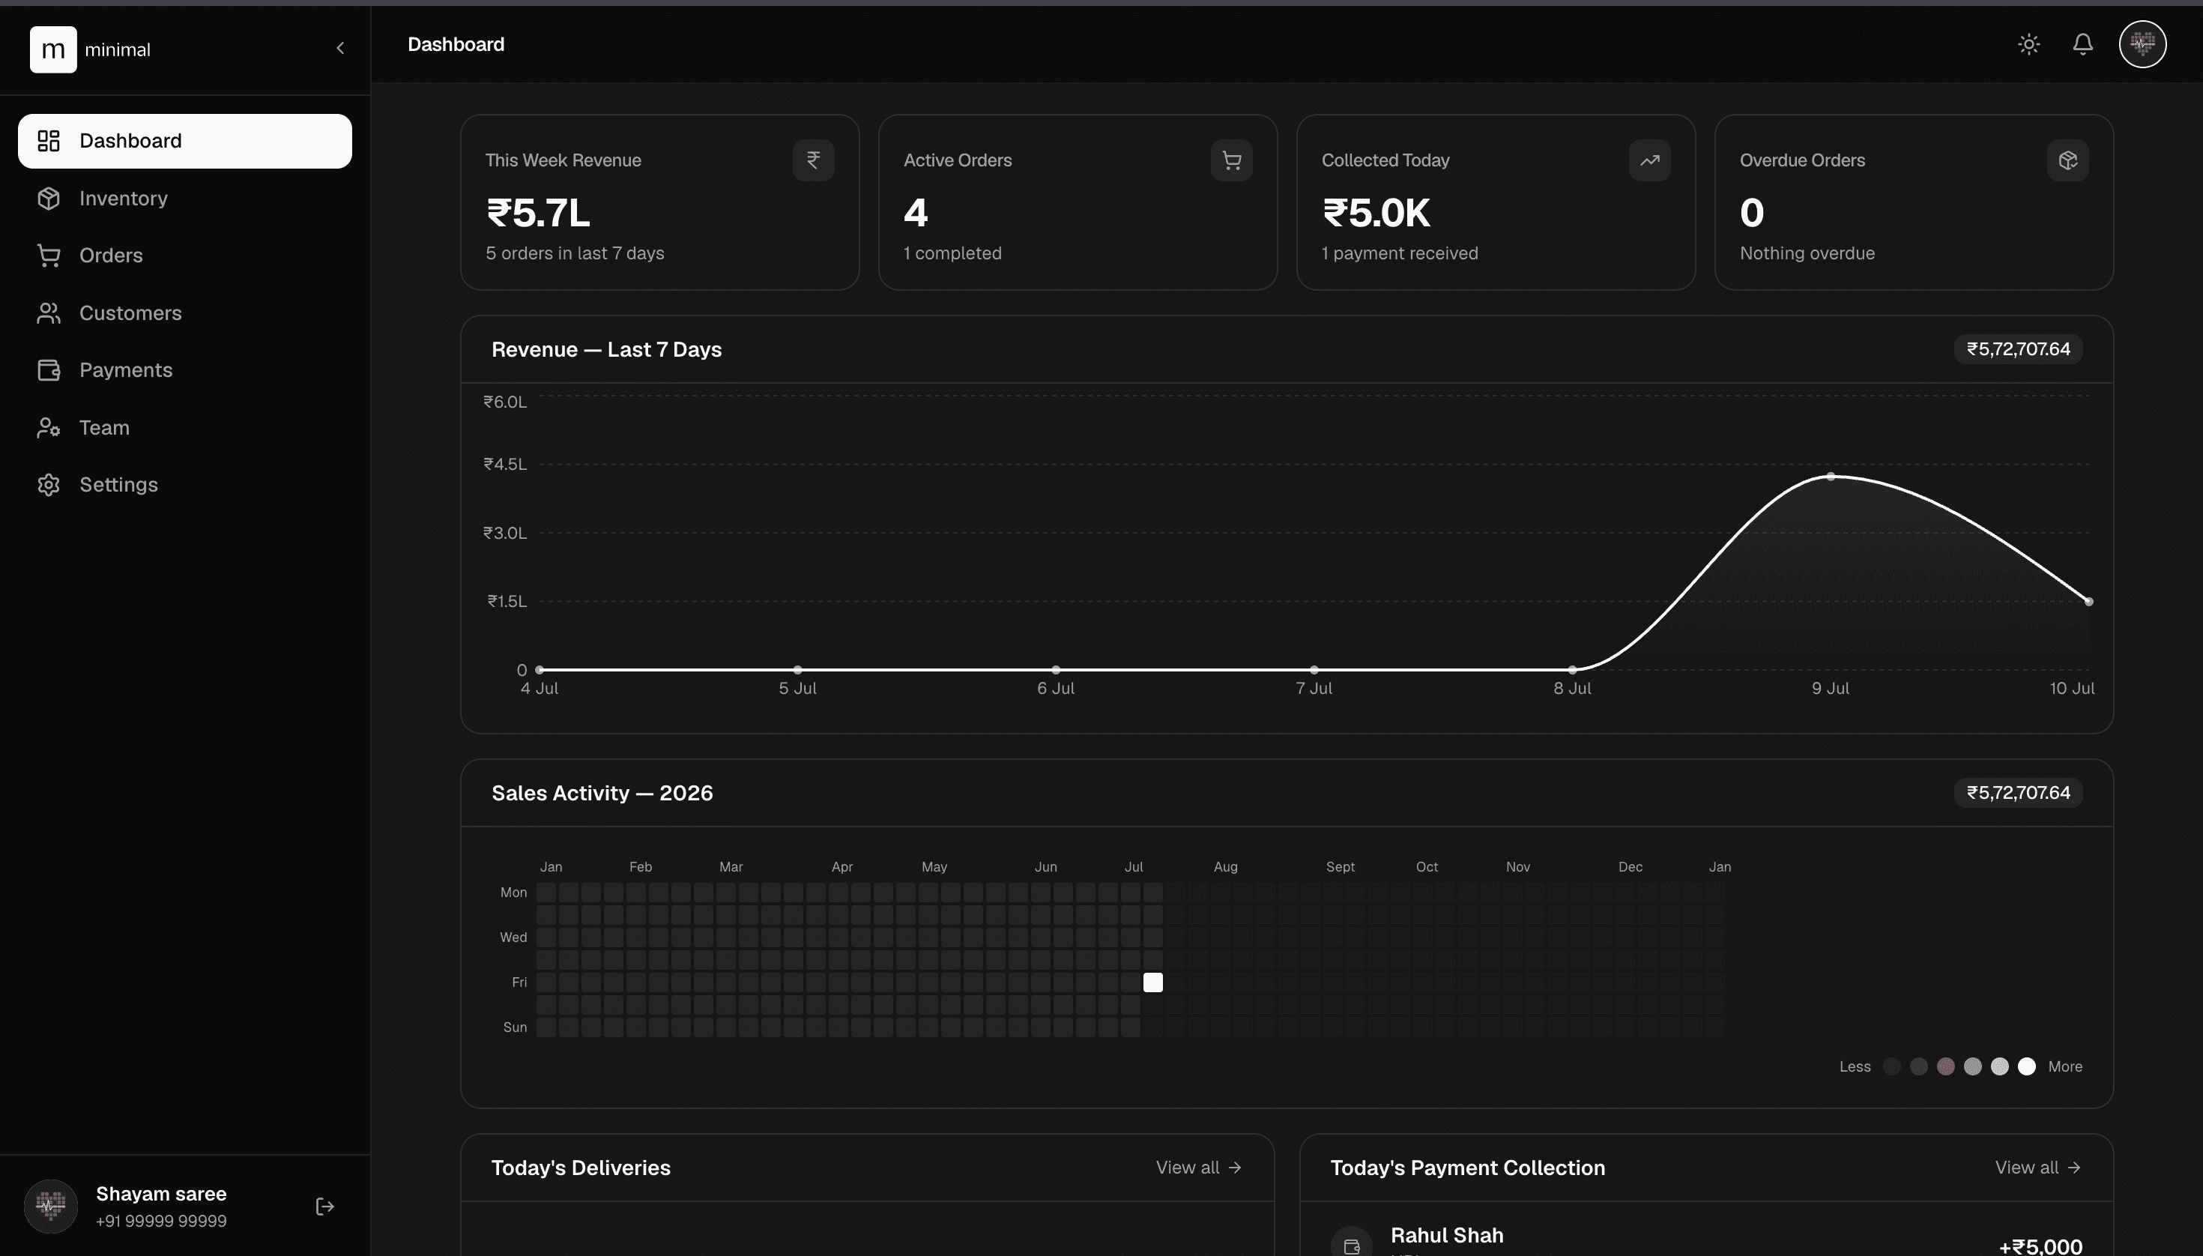Log out using the sidebar exit icon
This screenshot has width=2203, height=1256.
click(x=325, y=1206)
